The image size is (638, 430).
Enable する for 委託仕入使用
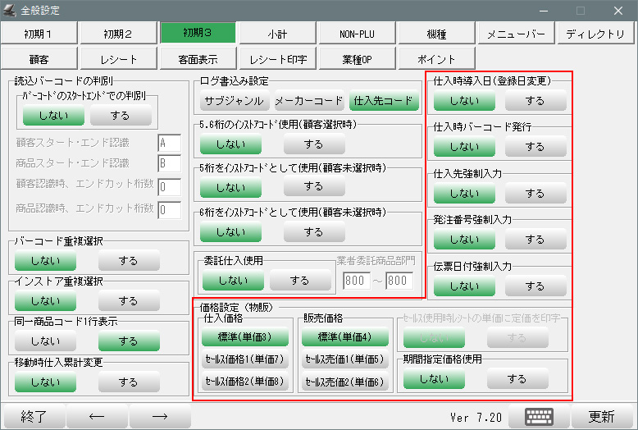click(x=300, y=281)
